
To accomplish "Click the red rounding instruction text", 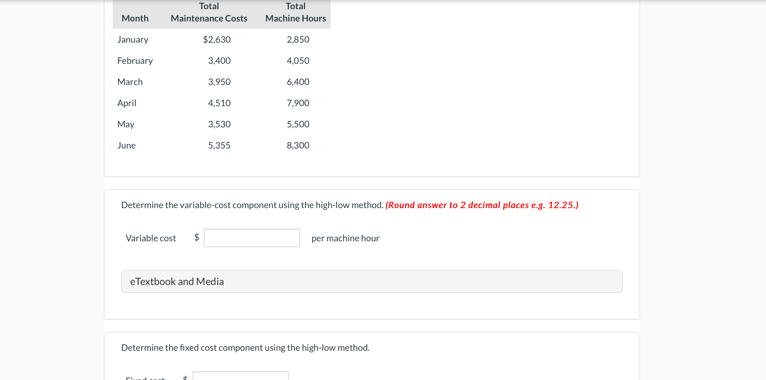I will (x=481, y=205).
